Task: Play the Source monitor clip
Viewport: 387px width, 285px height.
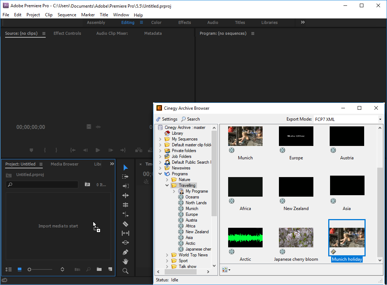Action: click(x=98, y=150)
